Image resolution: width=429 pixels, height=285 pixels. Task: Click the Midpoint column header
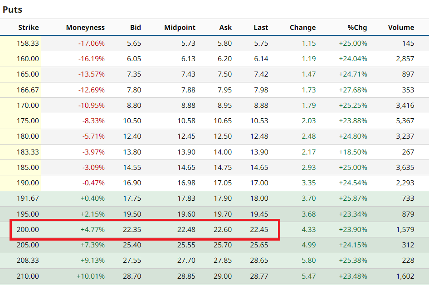pos(180,28)
